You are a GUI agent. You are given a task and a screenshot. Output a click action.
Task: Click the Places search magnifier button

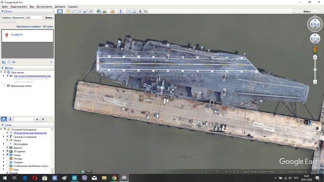pos(4,119)
